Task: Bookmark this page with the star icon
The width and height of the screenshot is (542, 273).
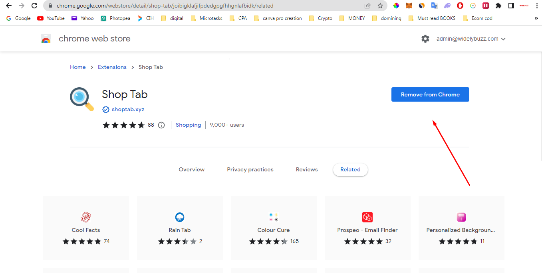Action: click(x=380, y=6)
